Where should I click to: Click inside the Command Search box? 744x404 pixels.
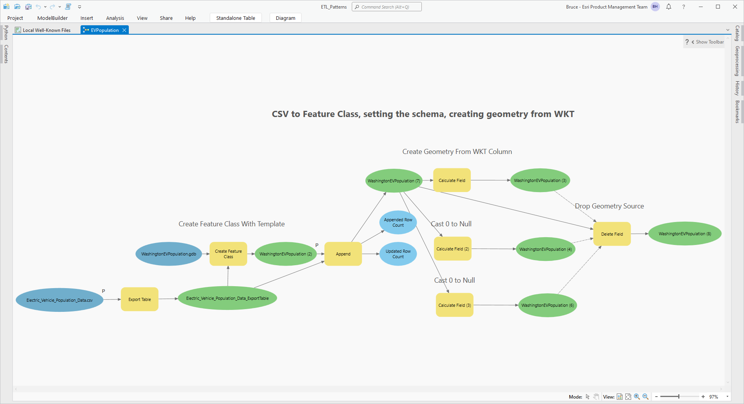click(x=386, y=7)
